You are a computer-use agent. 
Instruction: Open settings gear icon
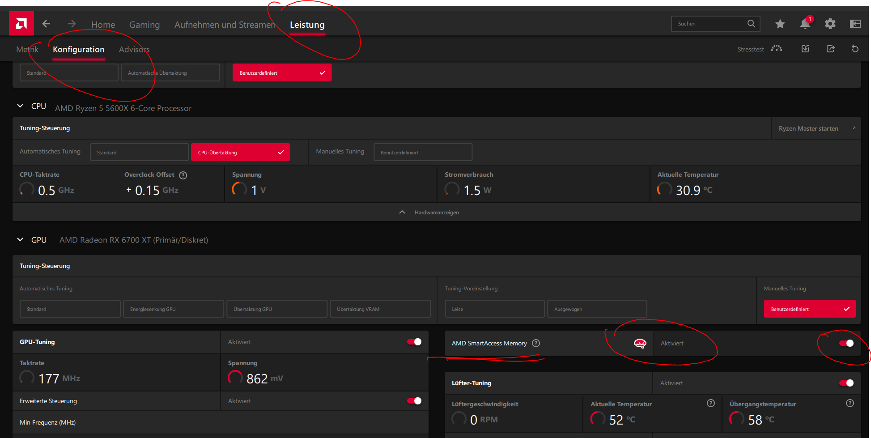pyautogui.click(x=830, y=24)
